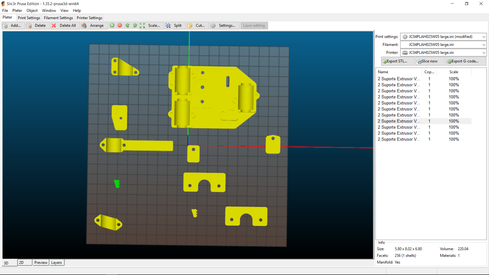
Task: Click the Cop... column header
Action: click(429, 72)
